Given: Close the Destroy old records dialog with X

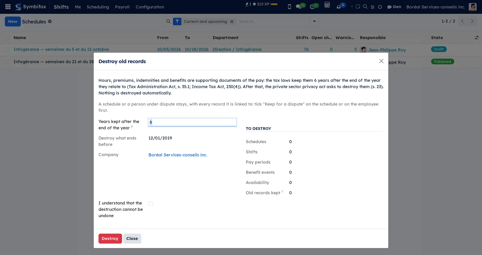Looking at the screenshot, I should [x=381, y=61].
